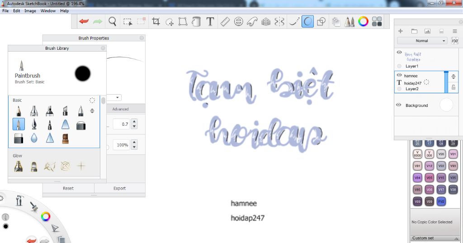
Task: Open the lagoon color wheel
Action: tap(46, 217)
